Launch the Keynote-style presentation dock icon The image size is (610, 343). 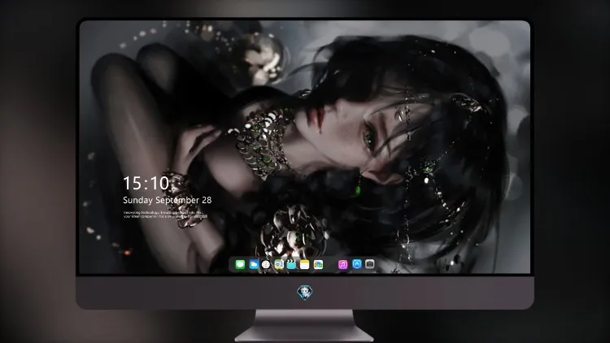(x=279, y=264)
